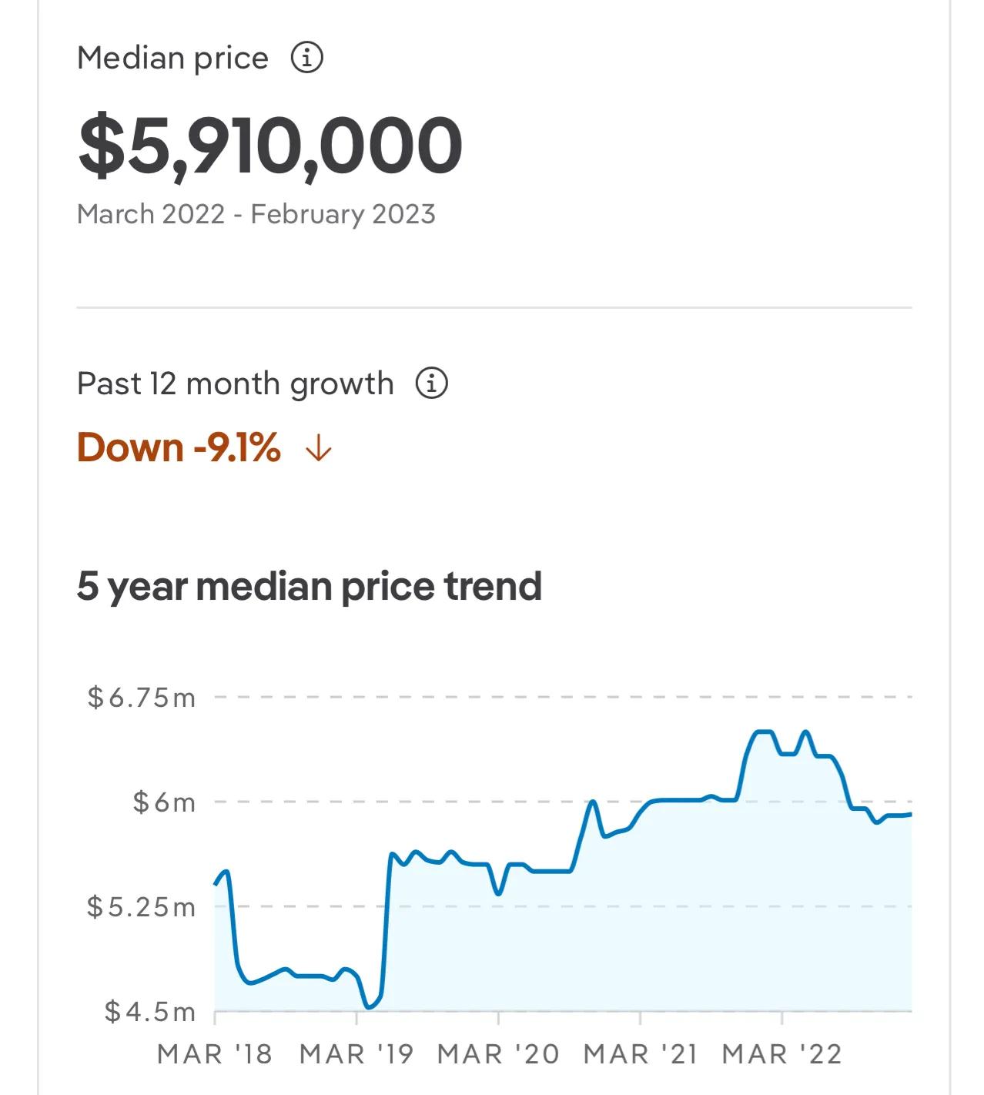Click the $5.25m axis label

pyautogui.click(x=142, y=907)
